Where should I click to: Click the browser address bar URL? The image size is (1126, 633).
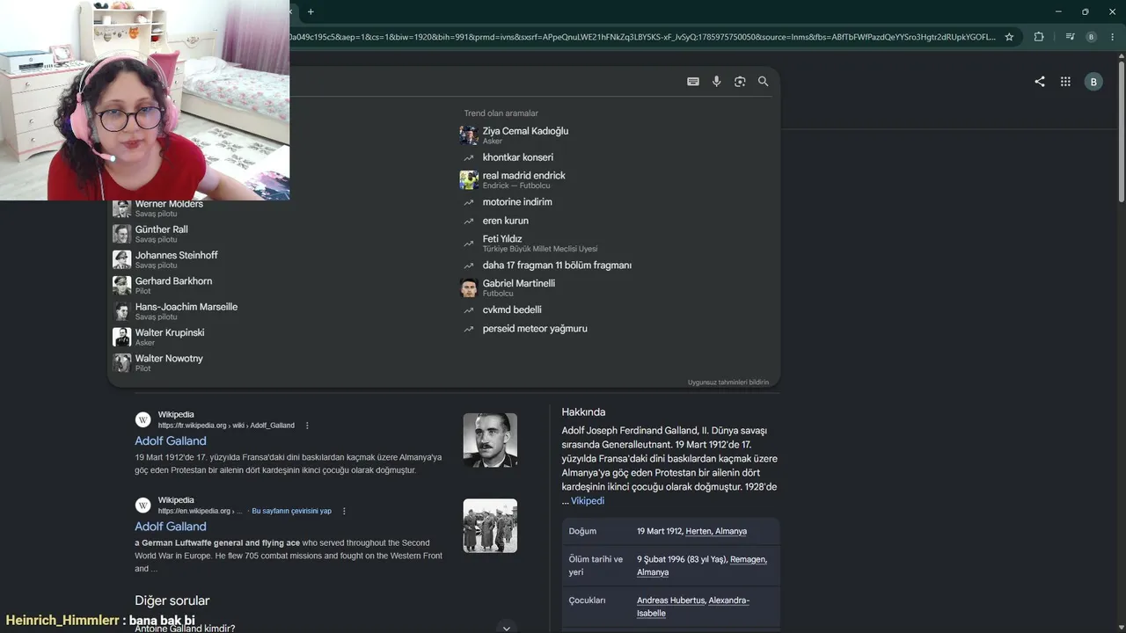(x=642, y=37)
